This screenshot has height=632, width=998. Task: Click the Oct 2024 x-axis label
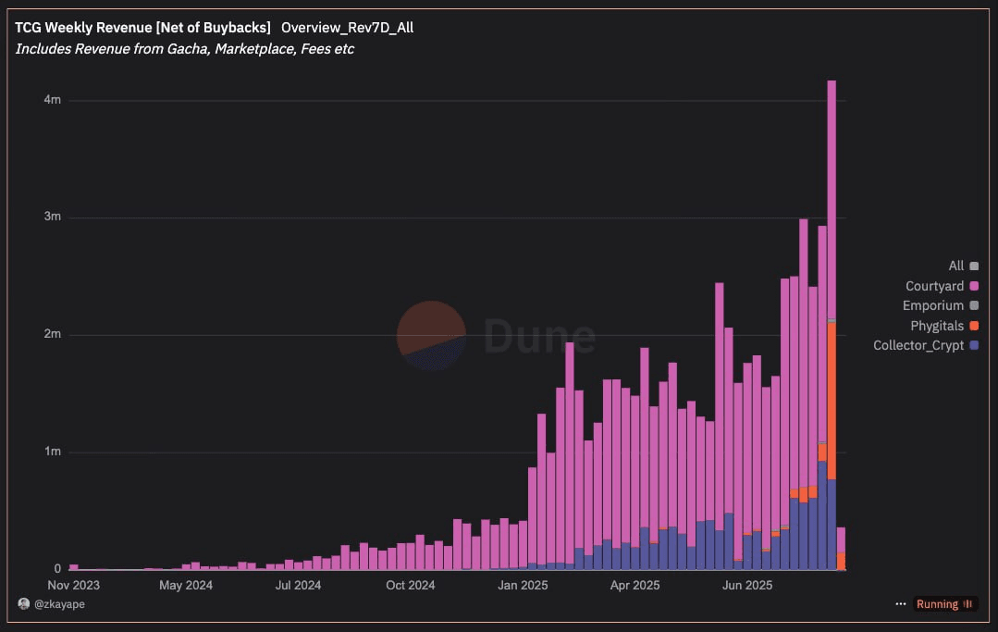(411, 586)
